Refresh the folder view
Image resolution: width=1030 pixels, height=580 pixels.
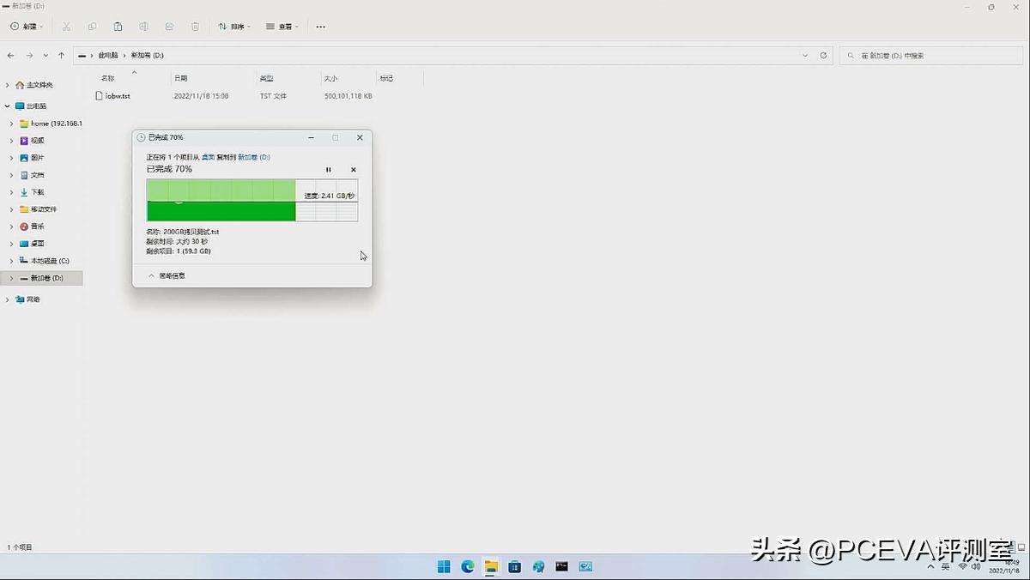click(x=823, y=54)
